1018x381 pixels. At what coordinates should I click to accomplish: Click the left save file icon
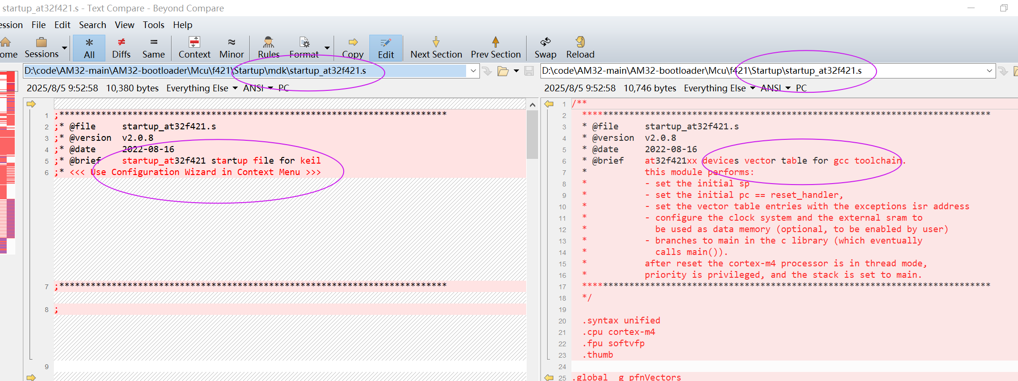pyautogui.click(x=529, y=71)
